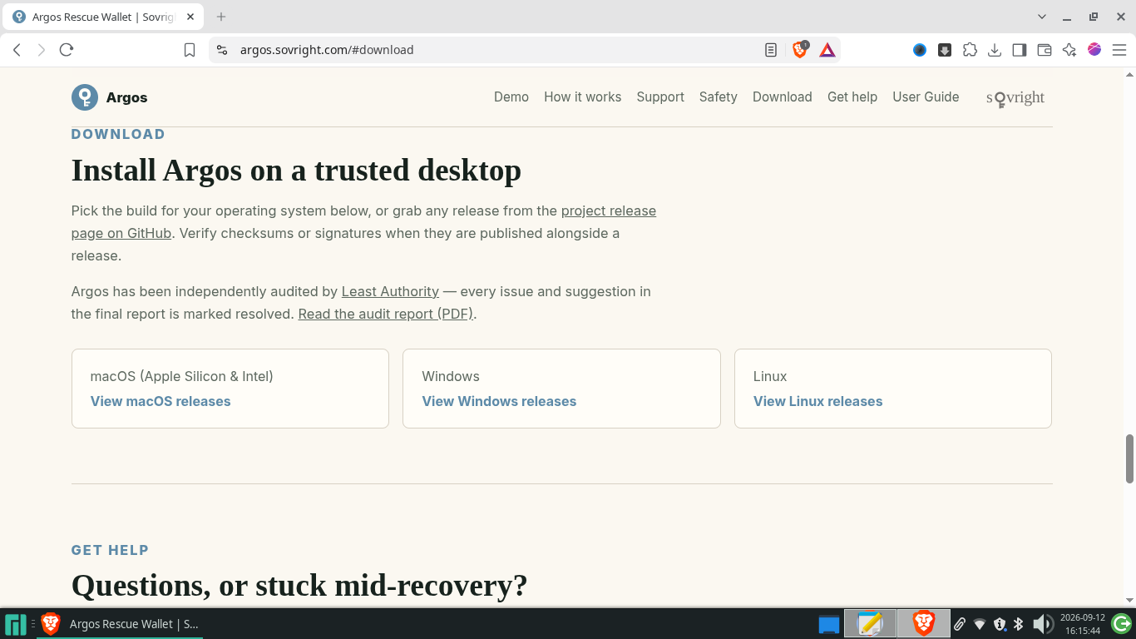Close the Argos Rescue Wallet tab
1136x639 pixels.
point(190,17)
